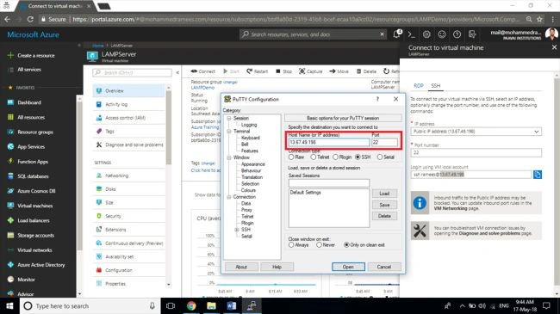
Task: Click Open button in PuTTY
Action: pyautogui.click(x=348, y=267)
